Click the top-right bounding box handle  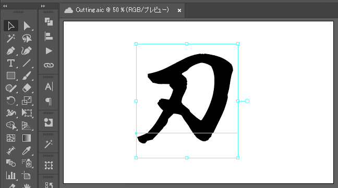(x=238, y=44)
